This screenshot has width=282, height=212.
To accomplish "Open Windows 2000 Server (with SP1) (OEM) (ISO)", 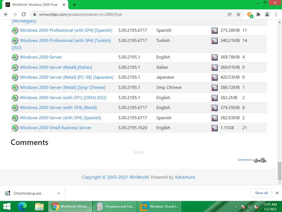I will pyautogui.click(x=63, y=97).
